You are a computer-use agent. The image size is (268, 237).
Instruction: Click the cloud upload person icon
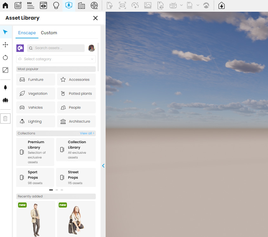(206, 5)
